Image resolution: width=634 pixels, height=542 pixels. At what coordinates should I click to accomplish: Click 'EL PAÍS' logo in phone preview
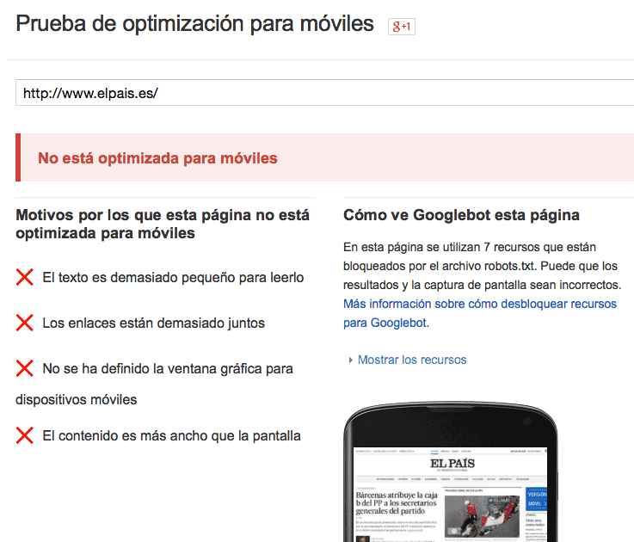[452, 464]
